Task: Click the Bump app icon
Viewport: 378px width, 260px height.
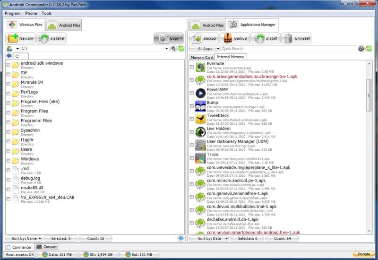Action: (200, 106)
